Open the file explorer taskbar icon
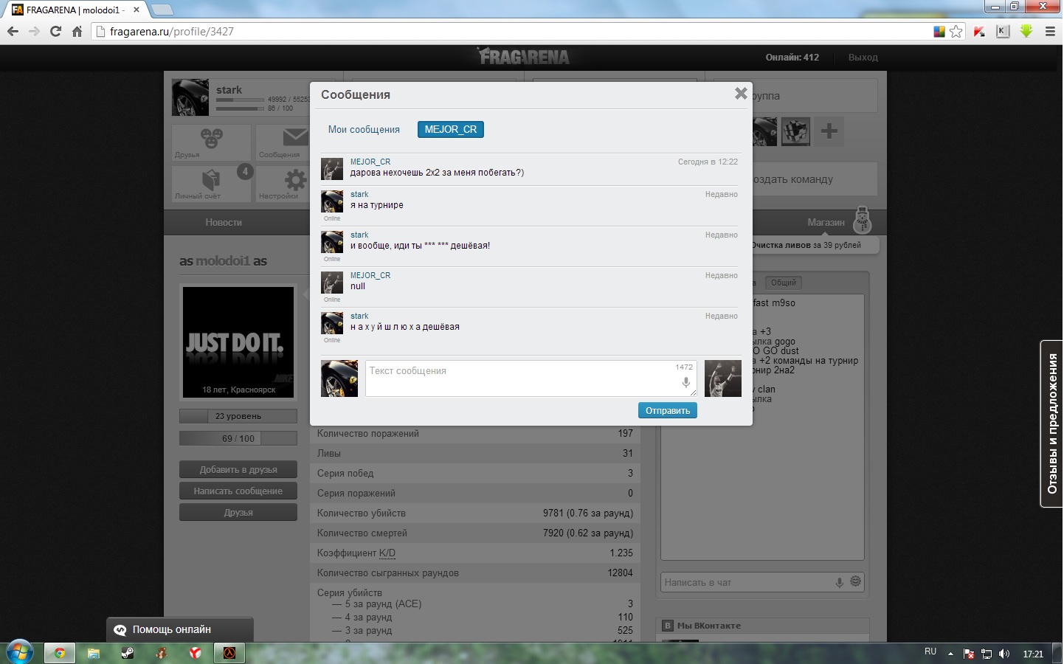This screenshot has width=1064, height=664. pos(94,653)
